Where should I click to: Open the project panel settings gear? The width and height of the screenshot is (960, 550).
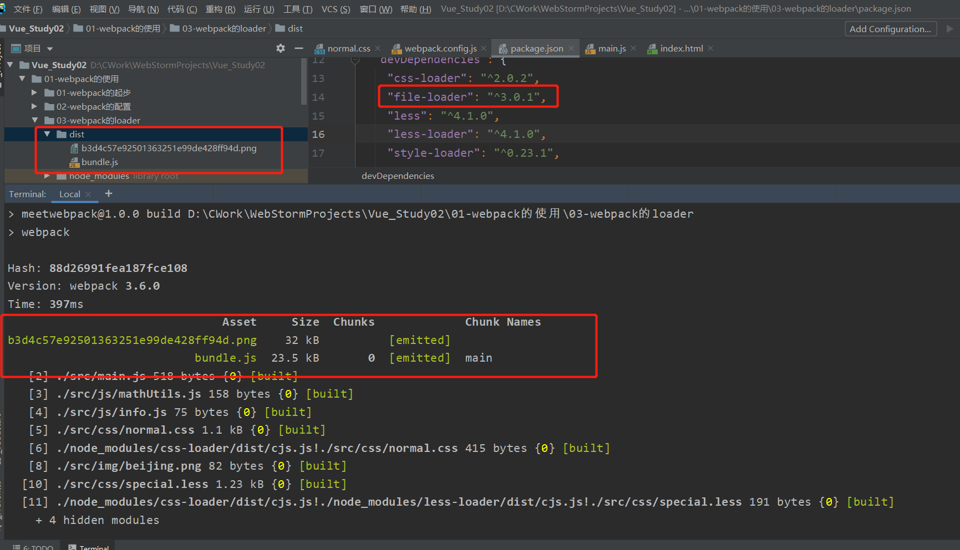click(281, 48)
